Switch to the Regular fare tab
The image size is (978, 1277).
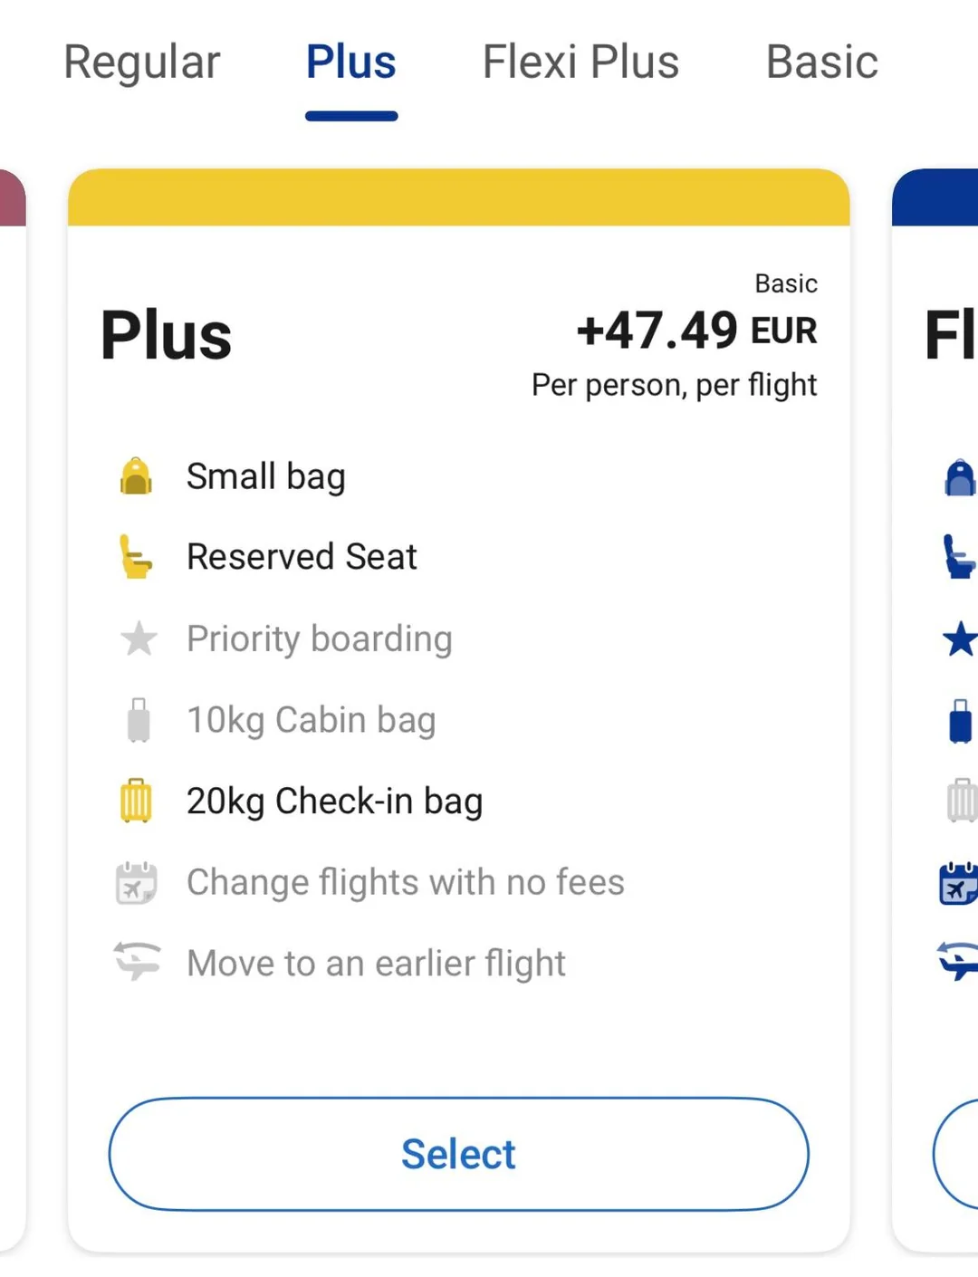click(x=142, y=62)
